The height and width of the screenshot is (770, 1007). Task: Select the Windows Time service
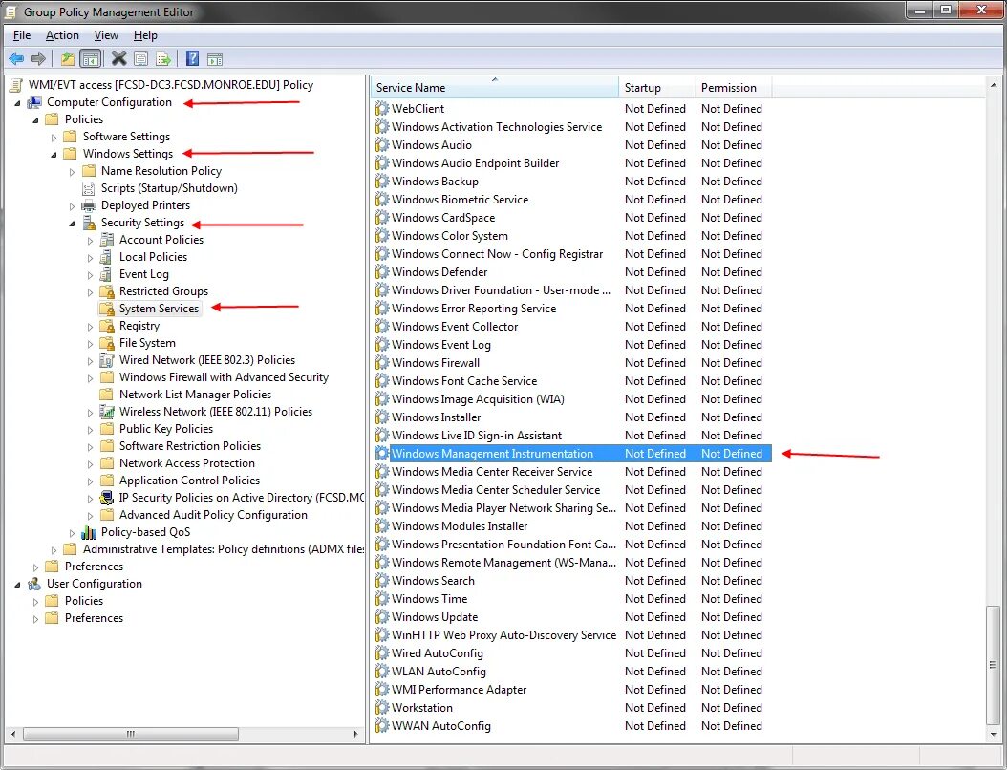[x=571, y=599]
